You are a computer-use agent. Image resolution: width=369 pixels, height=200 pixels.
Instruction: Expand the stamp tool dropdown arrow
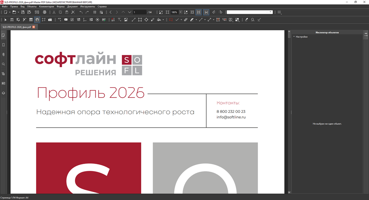163,20
